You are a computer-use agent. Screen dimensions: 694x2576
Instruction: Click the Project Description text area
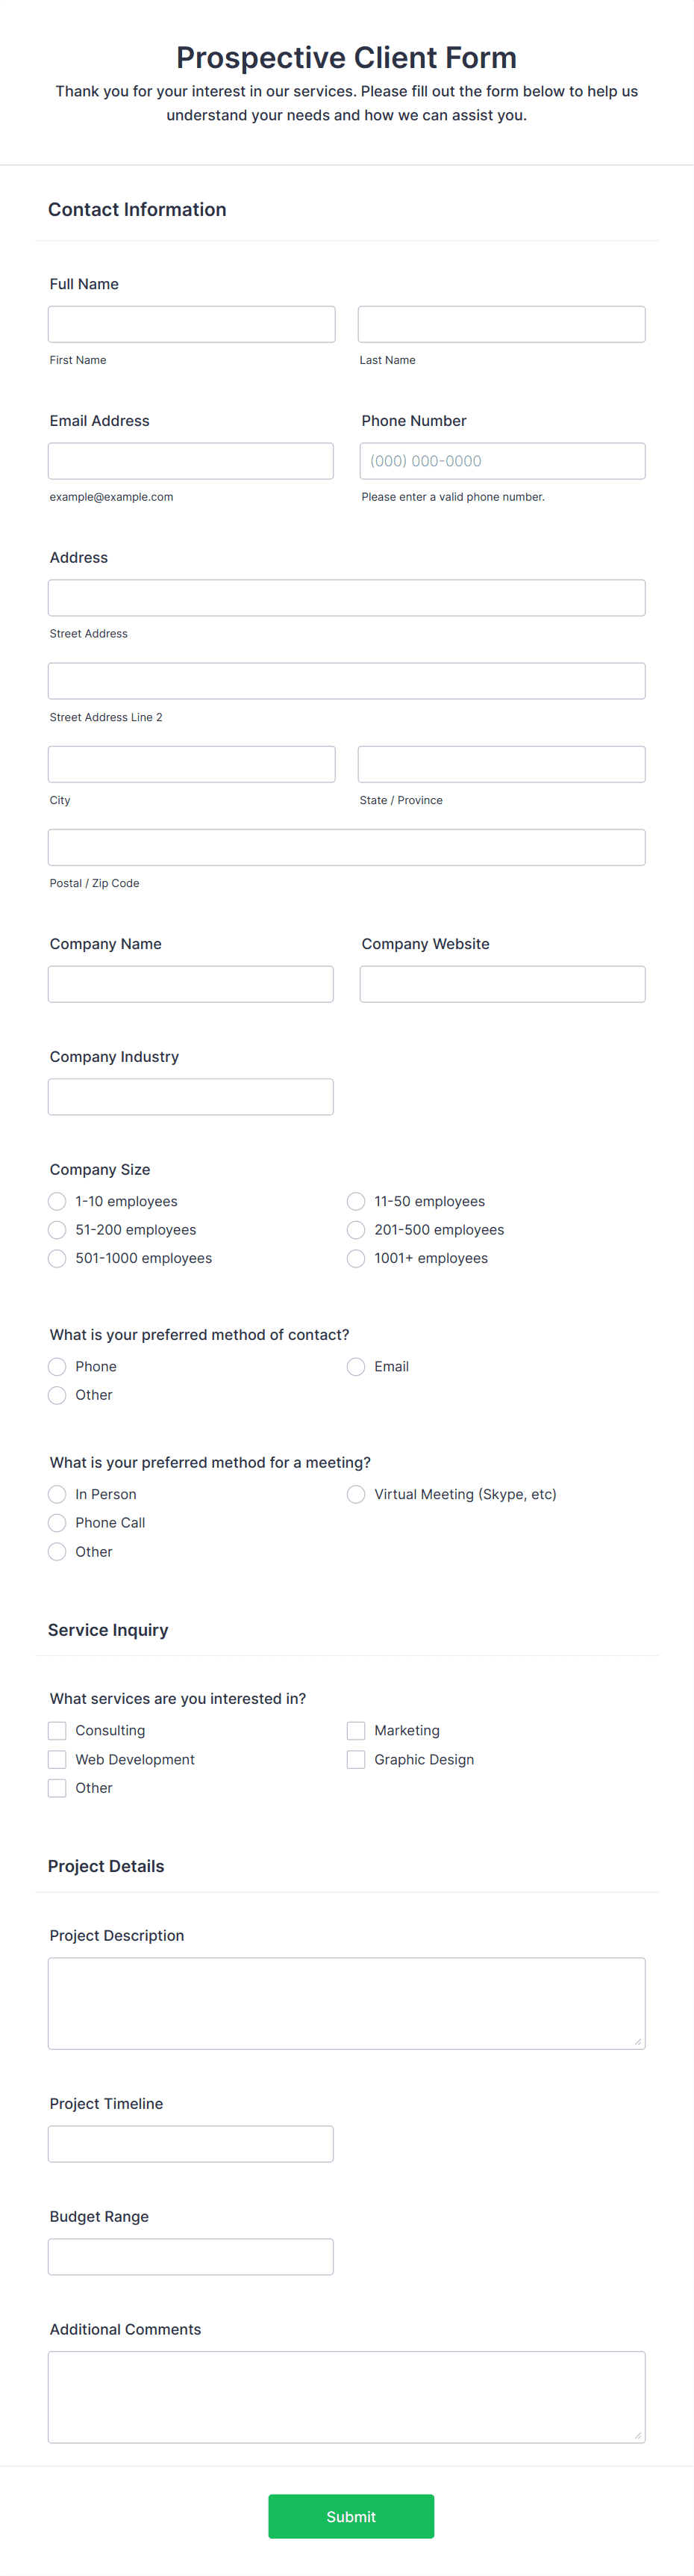pyautogui.click(x=346, y=2003)
